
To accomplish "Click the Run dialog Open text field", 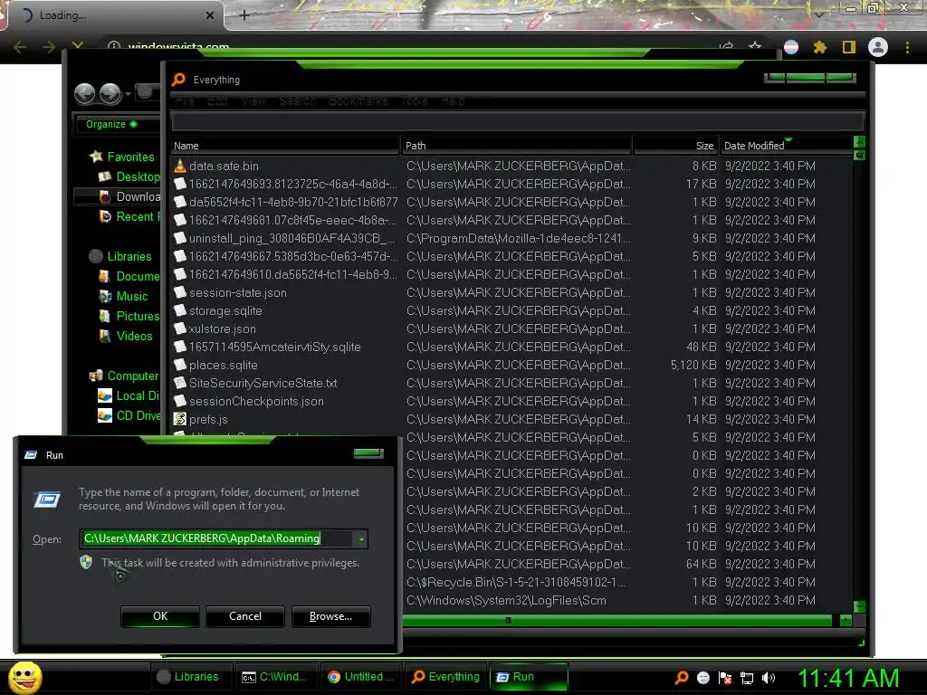I will click(216, 538).
